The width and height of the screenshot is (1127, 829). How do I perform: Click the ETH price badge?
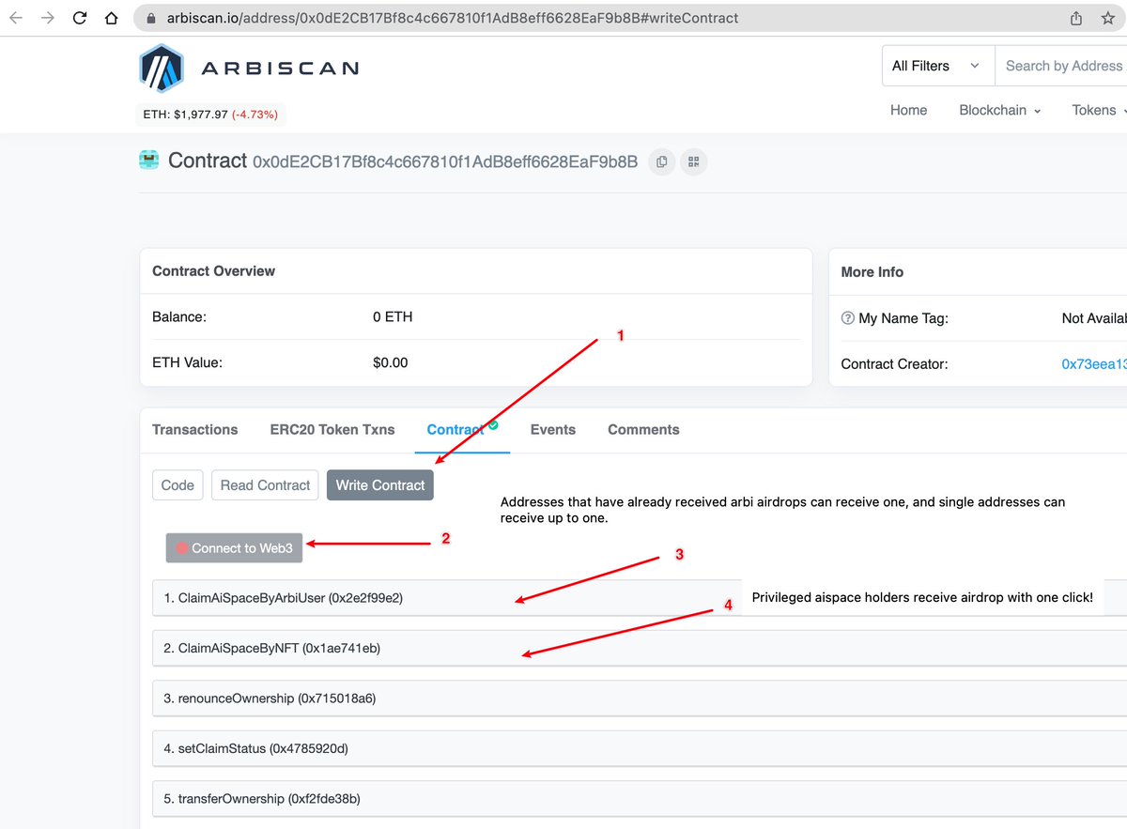(211, 115)
